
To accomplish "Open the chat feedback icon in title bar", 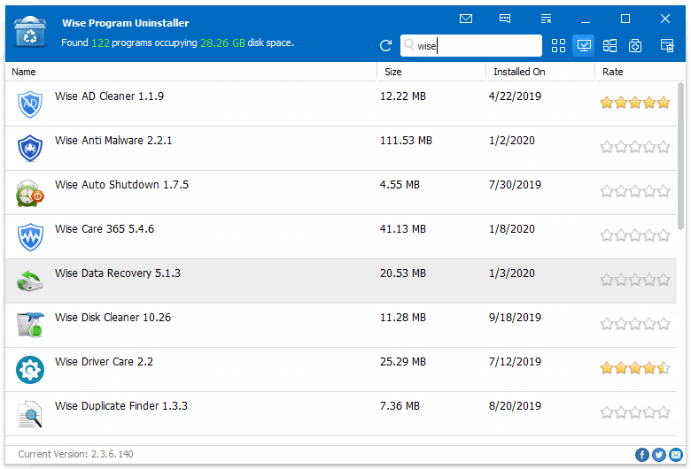I will pyautogui.click(x=505, y=19).
